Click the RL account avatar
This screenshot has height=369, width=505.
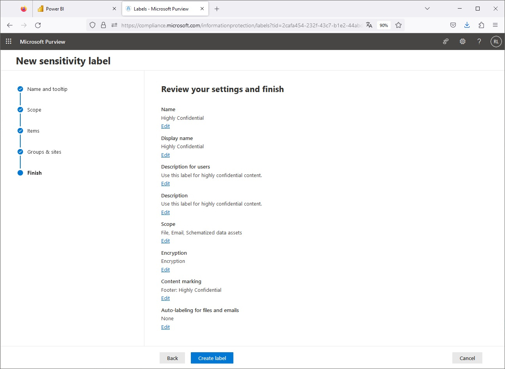[496, 41]
